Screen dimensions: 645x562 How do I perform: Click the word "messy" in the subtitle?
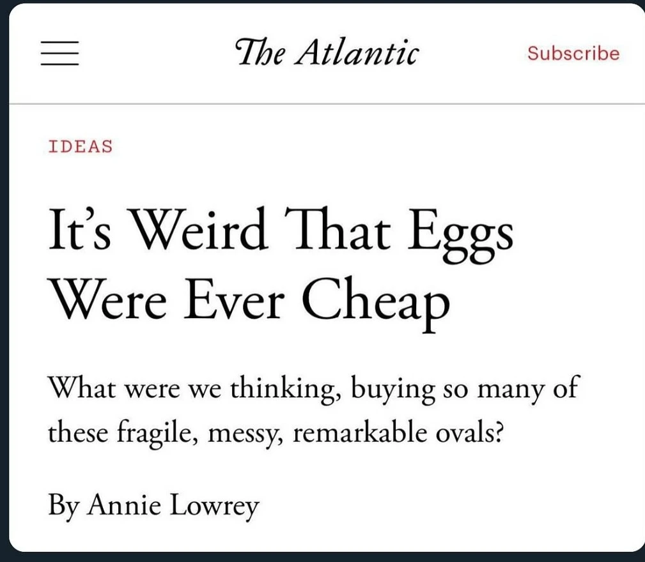coord(247,436)
